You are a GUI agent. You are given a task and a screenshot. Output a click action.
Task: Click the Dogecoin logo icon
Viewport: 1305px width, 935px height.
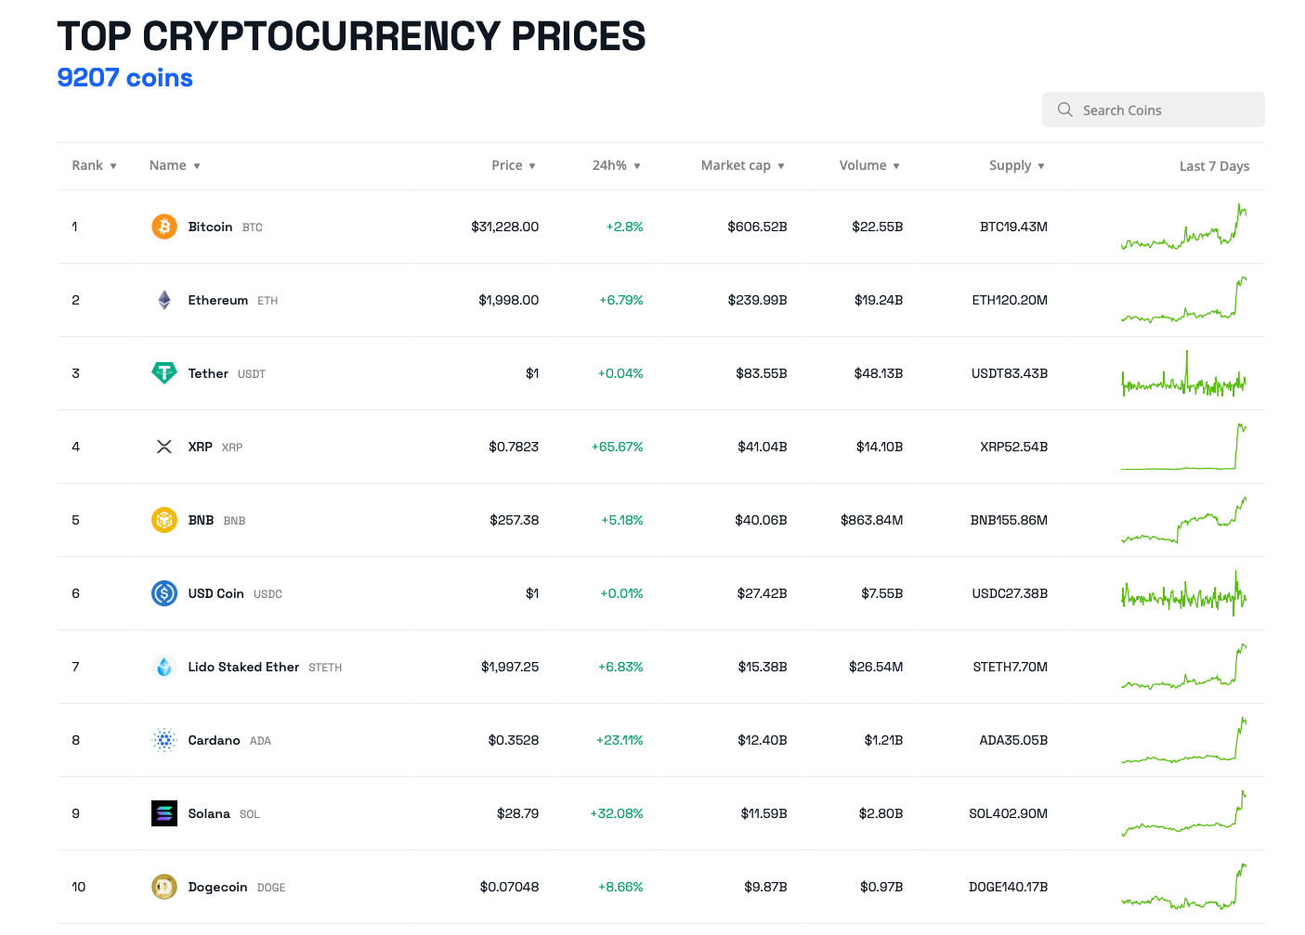(164, 887)
